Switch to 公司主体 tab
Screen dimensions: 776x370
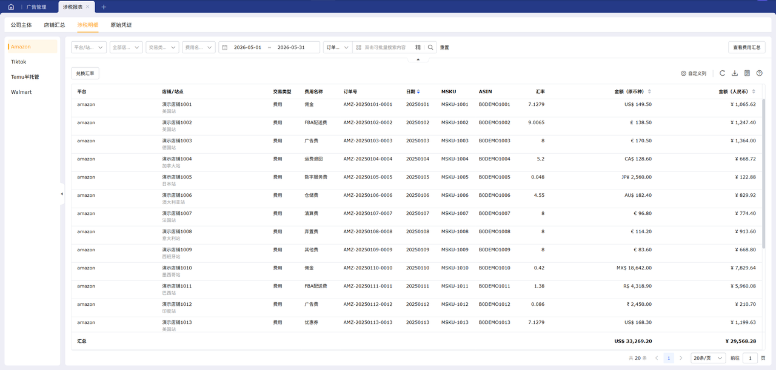tap(21, 25)
